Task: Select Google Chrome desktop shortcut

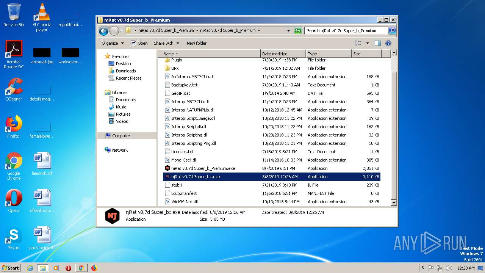Action: tap(14, 166)
